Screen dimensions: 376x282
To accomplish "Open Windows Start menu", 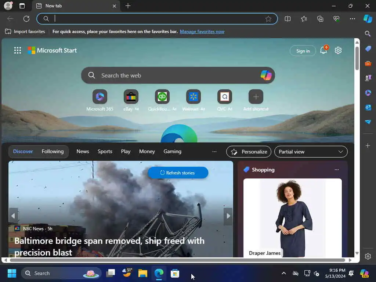I will (x=12, y=273).
